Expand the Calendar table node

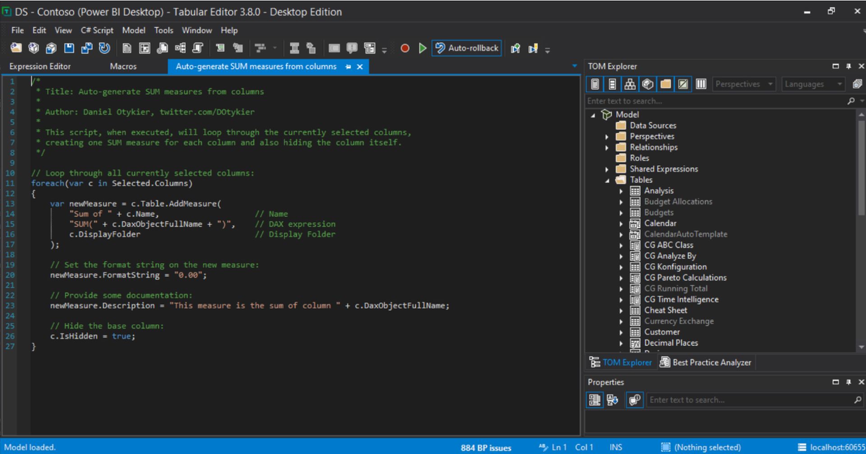(621, 223)
